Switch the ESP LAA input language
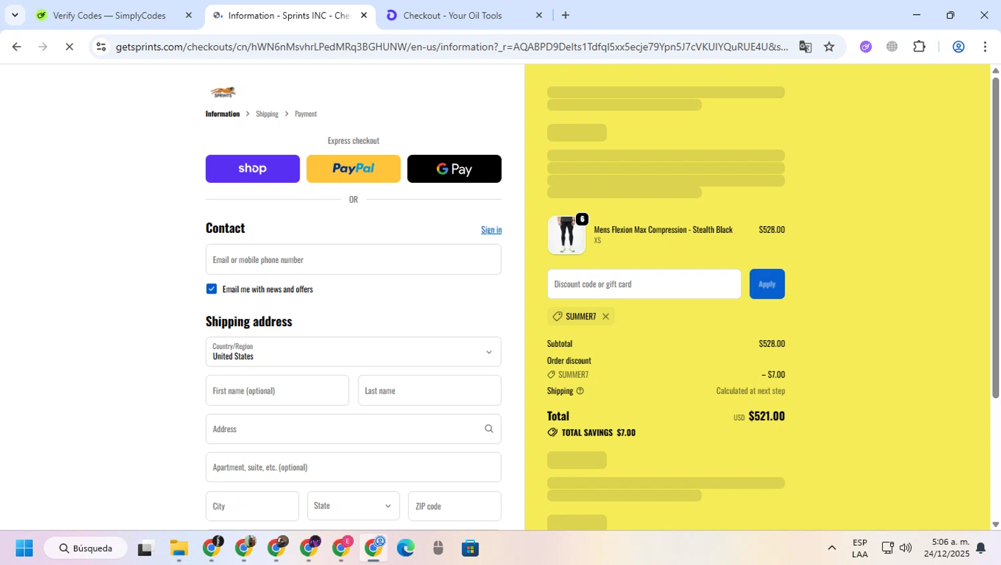This screenshot has height=565, width=1001. 860,548
